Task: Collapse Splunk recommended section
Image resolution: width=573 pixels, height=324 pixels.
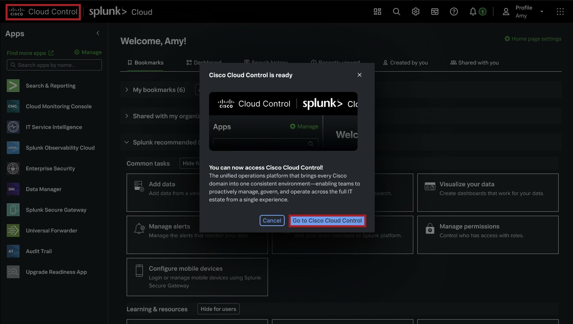Action: pos(127,142)
